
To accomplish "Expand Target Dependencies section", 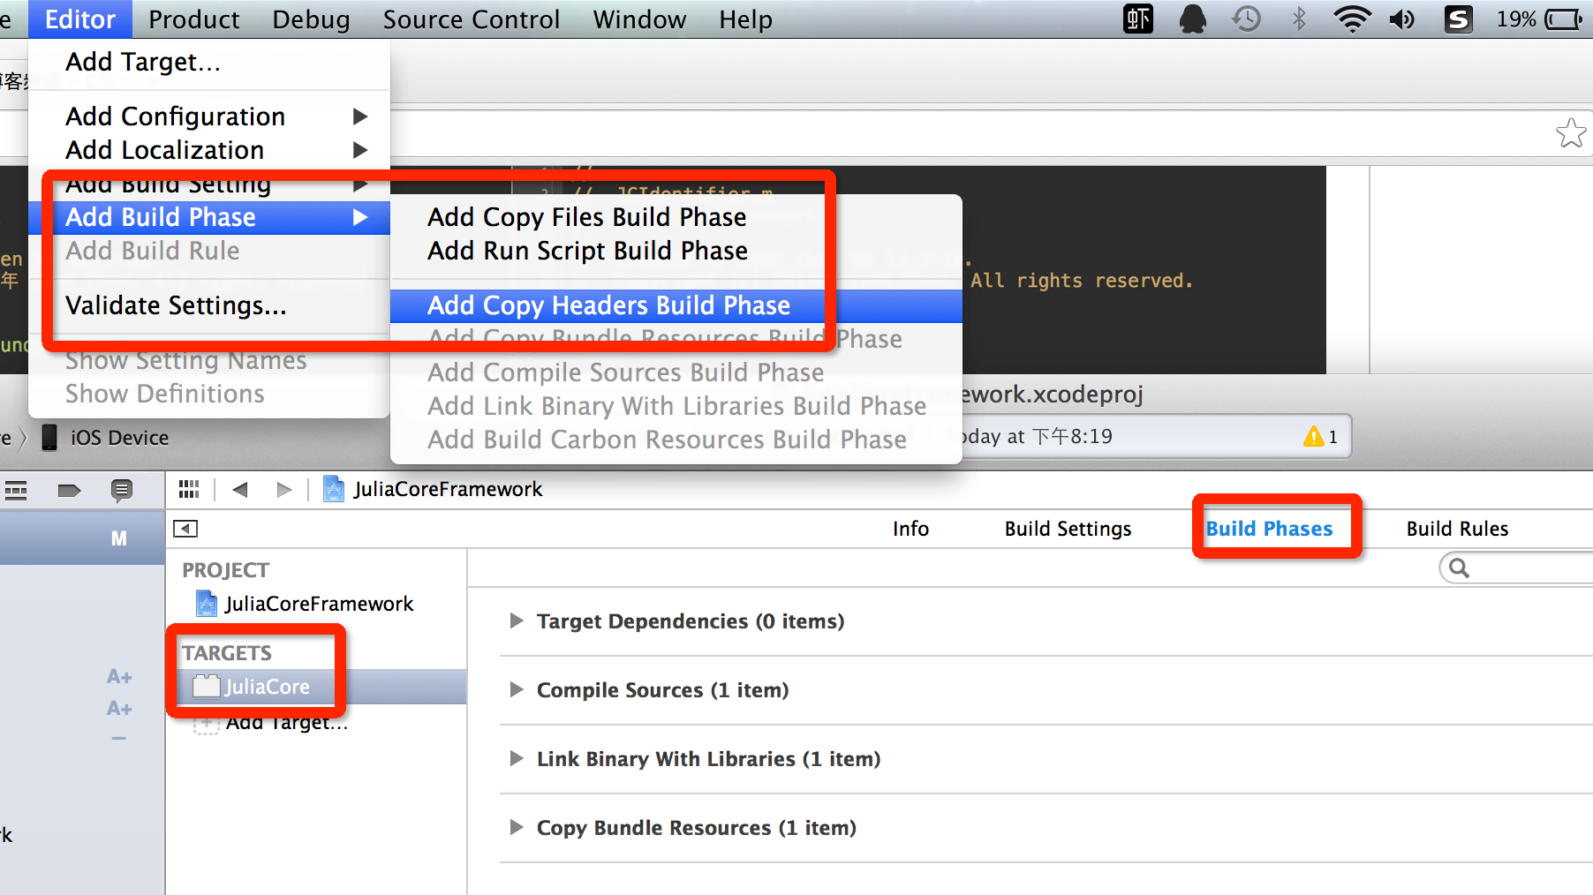I will click(517, 620).
